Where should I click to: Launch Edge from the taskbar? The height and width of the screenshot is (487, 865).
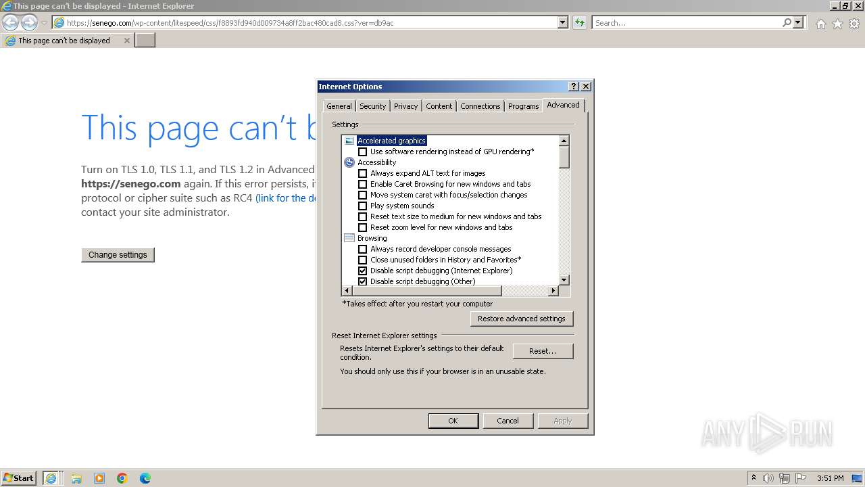coord(145,478)
